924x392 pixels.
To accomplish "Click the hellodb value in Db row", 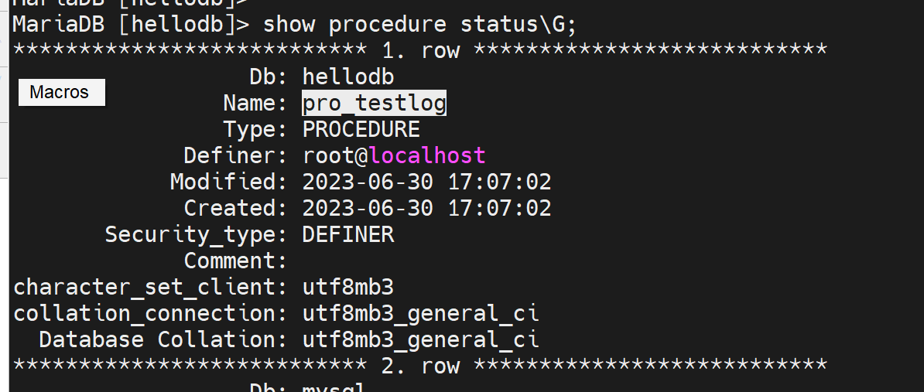I will tap(347, 77).
